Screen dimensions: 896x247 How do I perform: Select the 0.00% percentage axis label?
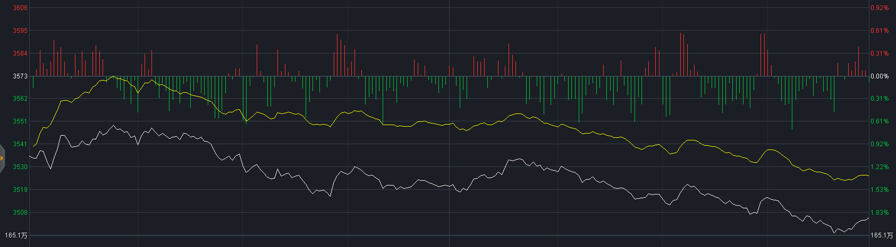coord(880,76)
